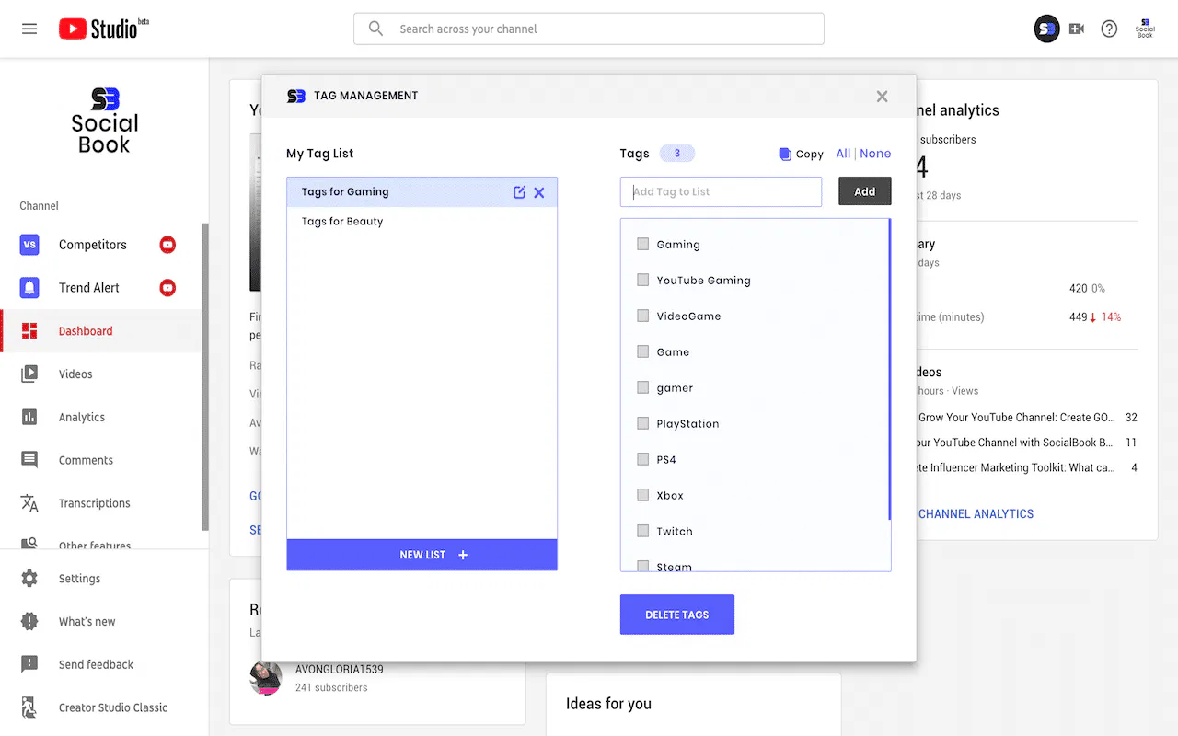
Task: Open Dashboard from the sidebar
Action: click(x=86, y=330)
